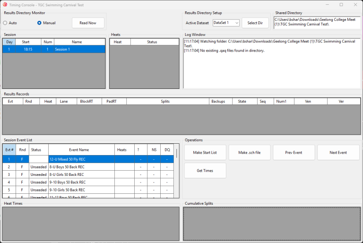Select the Auto monitor radio button
The image size is (363, 243).
pos(5,23)
